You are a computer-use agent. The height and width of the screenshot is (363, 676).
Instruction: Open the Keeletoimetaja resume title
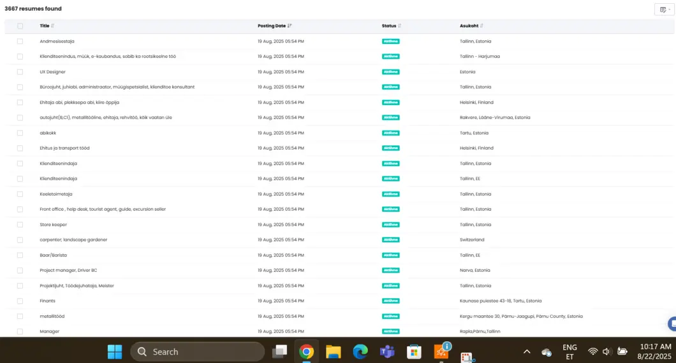point(56,194)
